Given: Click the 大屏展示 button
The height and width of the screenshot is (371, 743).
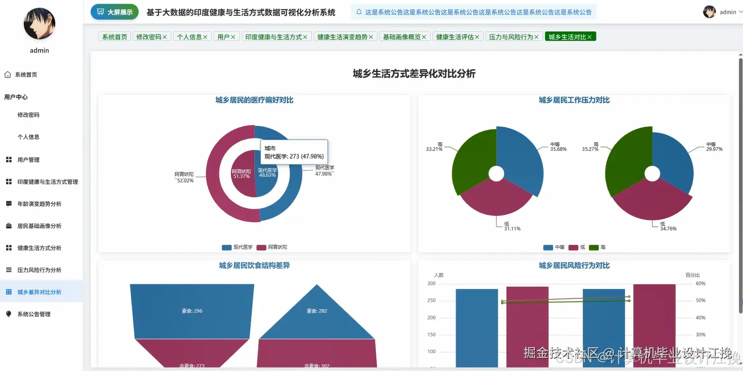Looking at the screenshot, I should click(x=115, y=12).
